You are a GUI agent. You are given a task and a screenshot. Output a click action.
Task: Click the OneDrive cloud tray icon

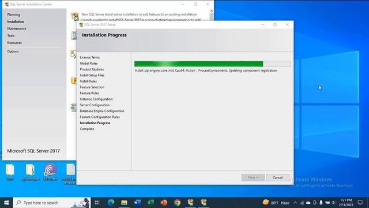pyautogui.click(x=308, y=203)
